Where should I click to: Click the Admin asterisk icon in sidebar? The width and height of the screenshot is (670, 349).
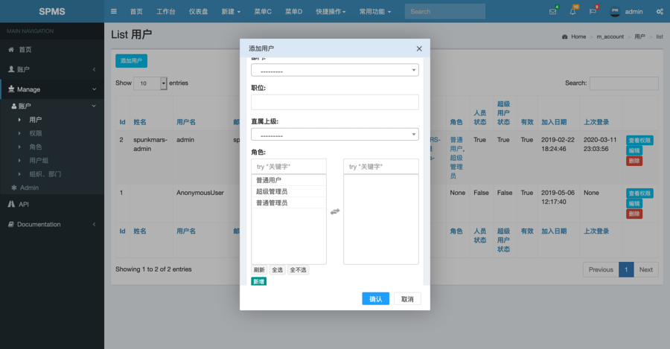(x=14, y=188)
